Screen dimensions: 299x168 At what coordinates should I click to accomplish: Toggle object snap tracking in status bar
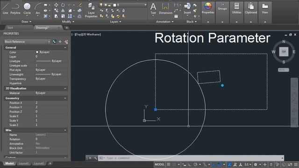214,164
